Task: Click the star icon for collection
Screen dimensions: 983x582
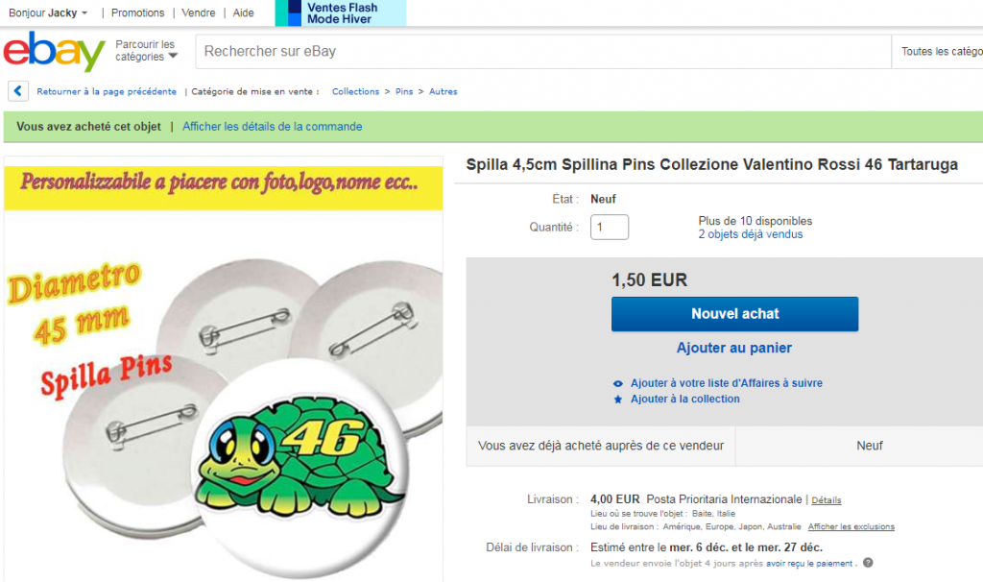Action: tap(617, 399)
